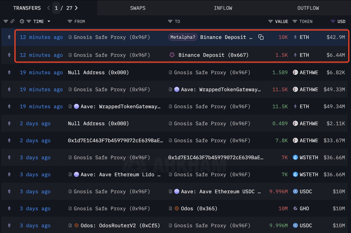Viewport: 351px width, 233px height.
Task: Click the 11.5K AETHWE value
Action: coord(280,89)
